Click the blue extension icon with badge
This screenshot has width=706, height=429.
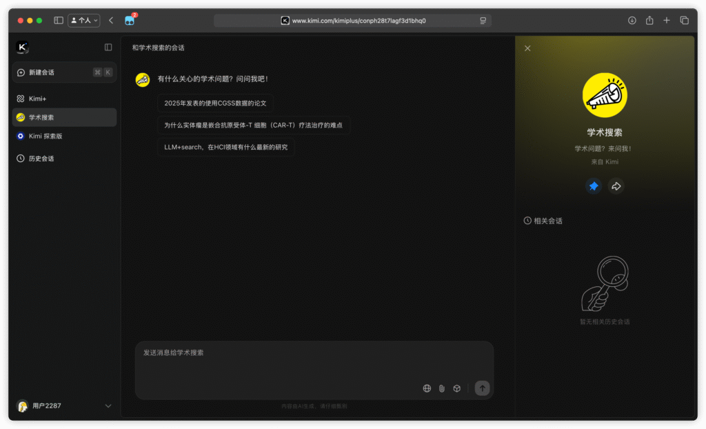(130, 20)
